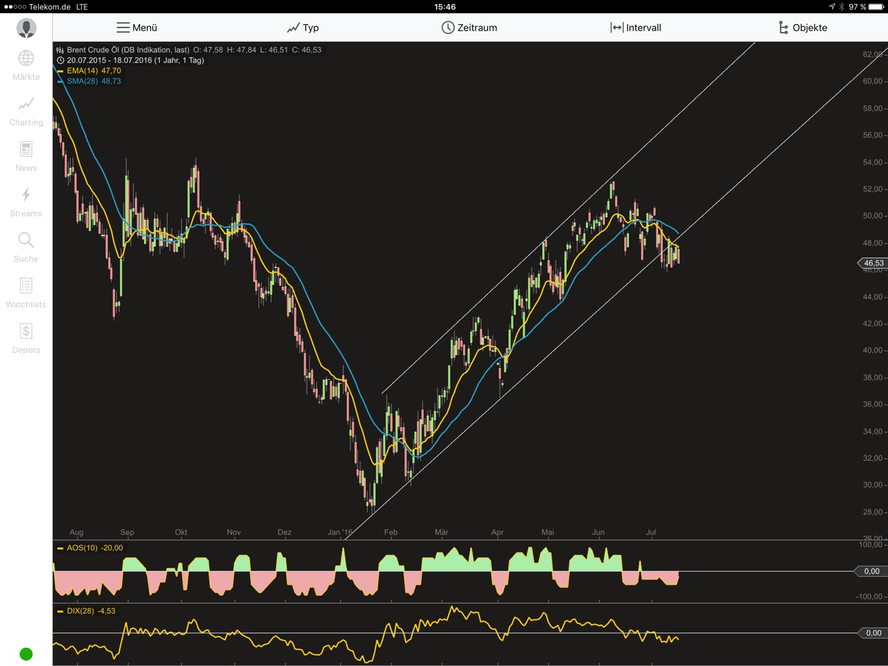Open the Objekte drawing objects menu

(x=803, y=27)
